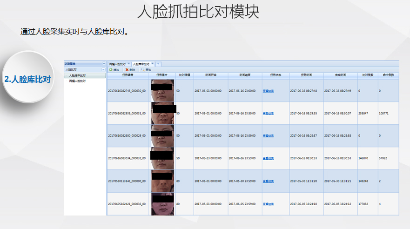Sort by the 比对条数 column header
This screenshot has width=410, height=229.
pyautogui.click(x=368, y=74)
